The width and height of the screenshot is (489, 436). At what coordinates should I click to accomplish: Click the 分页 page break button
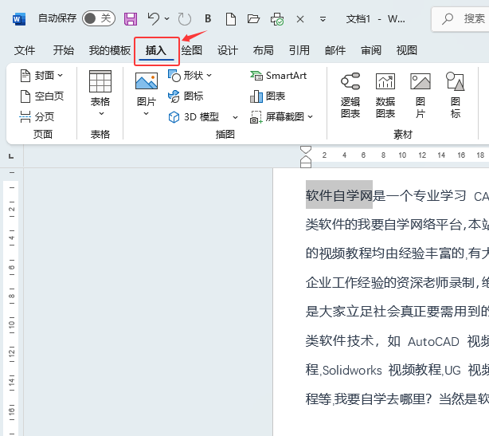tap(37, 116)
